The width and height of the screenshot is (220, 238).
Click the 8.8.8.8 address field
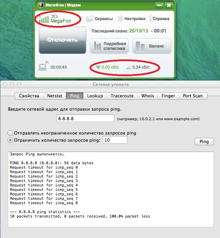pyautogui.click(x=85, y=118)
